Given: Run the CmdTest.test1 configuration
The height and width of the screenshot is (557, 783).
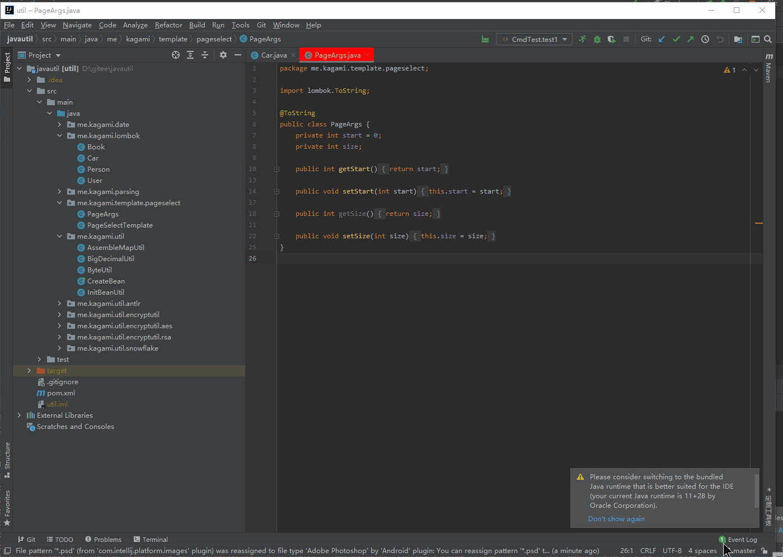Looking at the screenshot, I should pyautogui.click(x=582, y=39).
